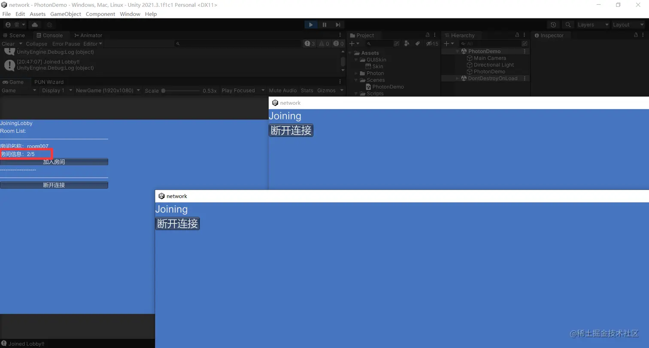
Task: Click the Hierarchy search field
Action: [x=489, y=44]
